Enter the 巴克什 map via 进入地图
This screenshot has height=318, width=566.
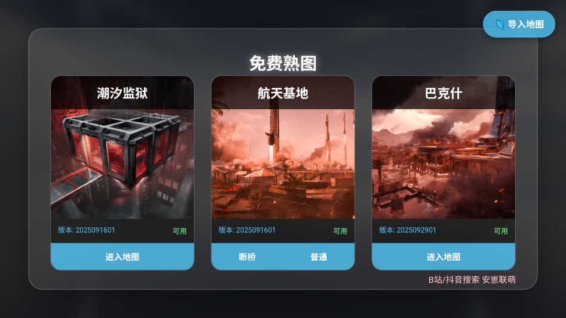444,257
